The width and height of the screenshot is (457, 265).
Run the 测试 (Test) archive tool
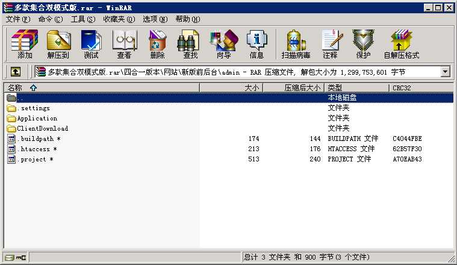pyautogui.click(x=92, y=44)
